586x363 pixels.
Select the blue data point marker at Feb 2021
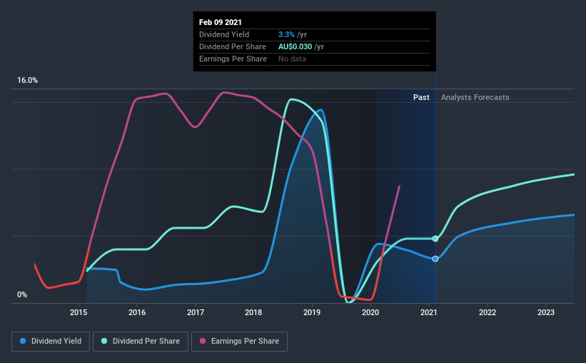[435, 259]
